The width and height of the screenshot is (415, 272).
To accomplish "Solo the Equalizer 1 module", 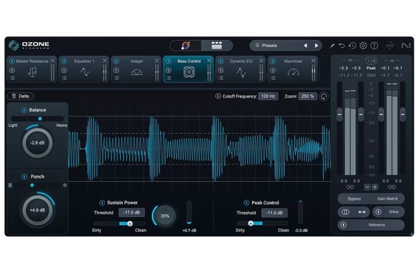I will click(x=64, y=70).
